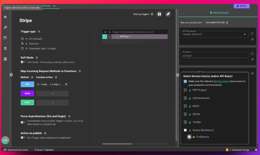
Task: Uncheck the ForDemos API key checkbox
Action: (189, 137)
